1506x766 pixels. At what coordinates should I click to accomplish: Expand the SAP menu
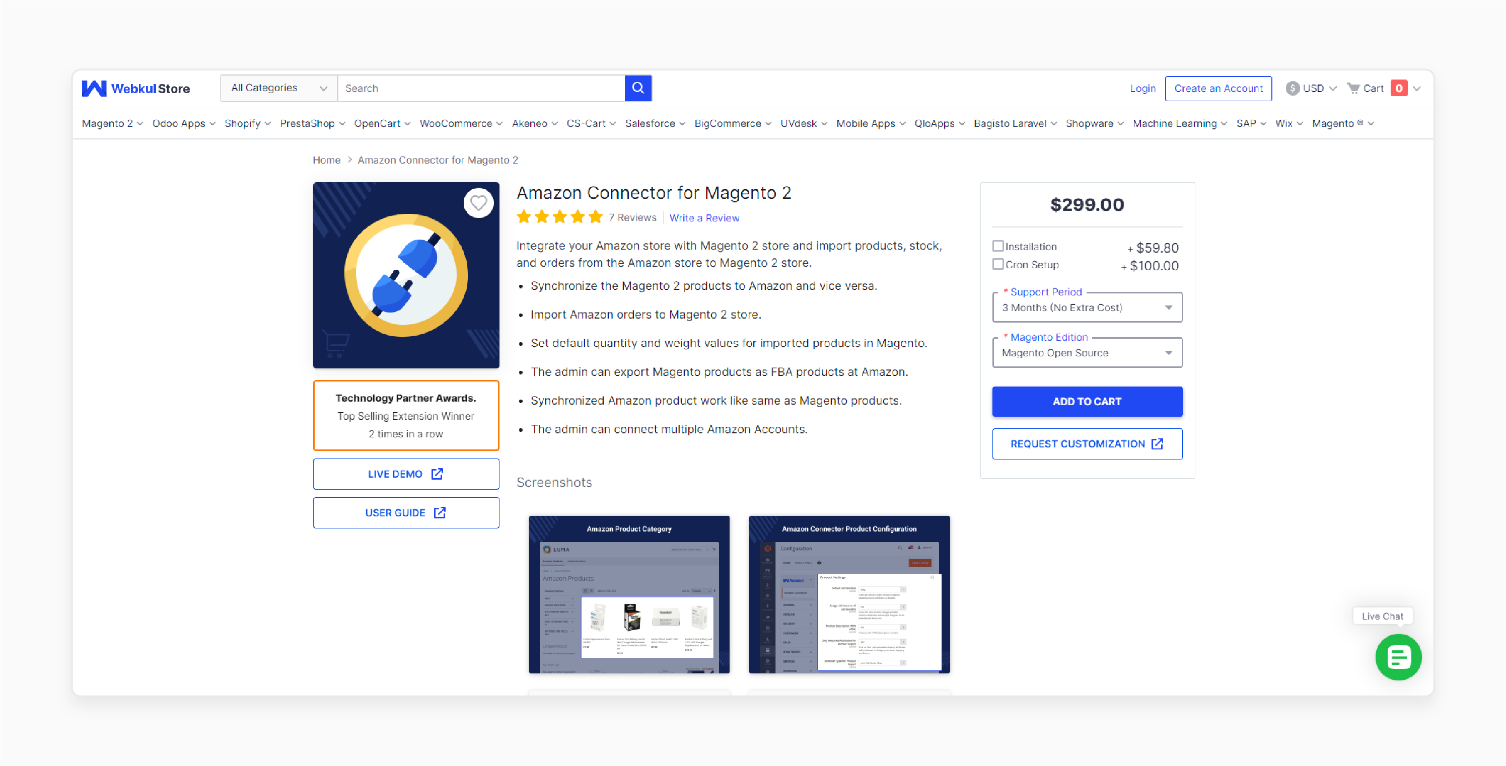coord(1251,123)
